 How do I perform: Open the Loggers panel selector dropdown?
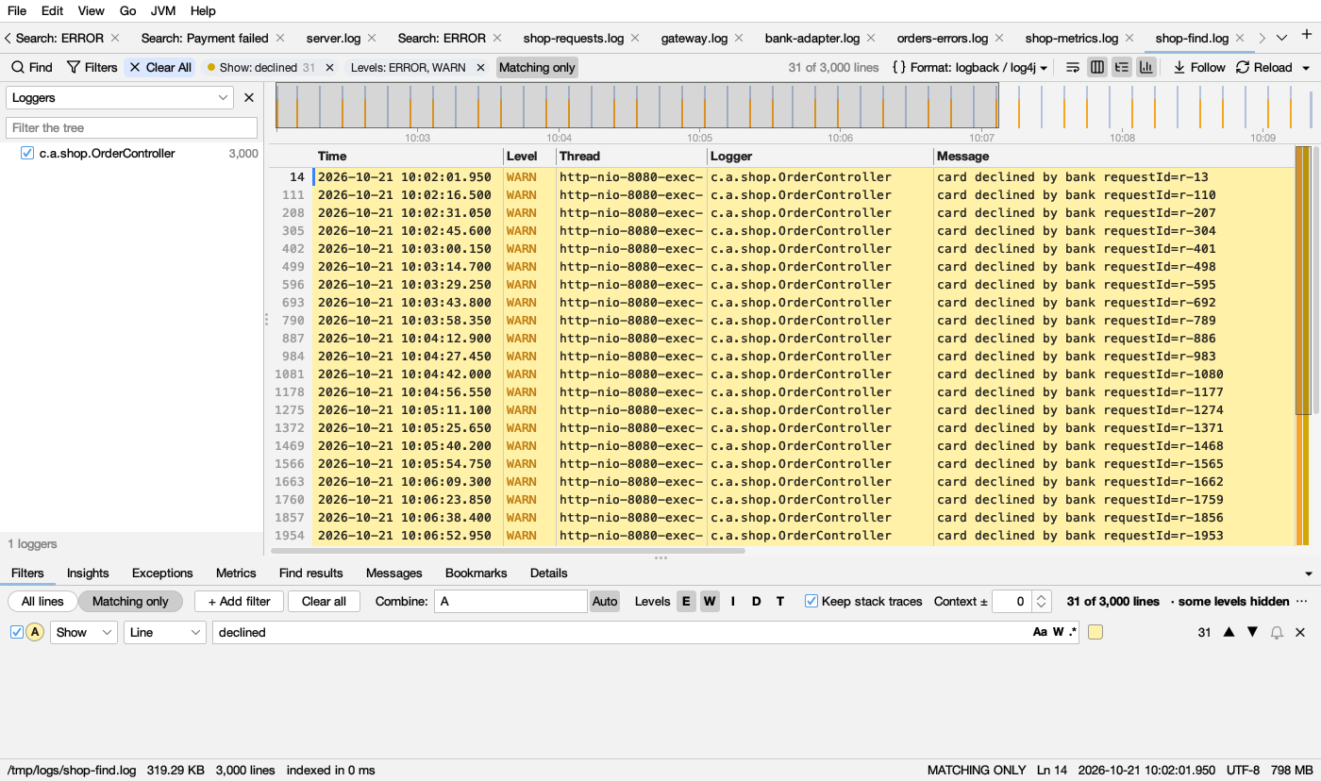click(119, 97)
